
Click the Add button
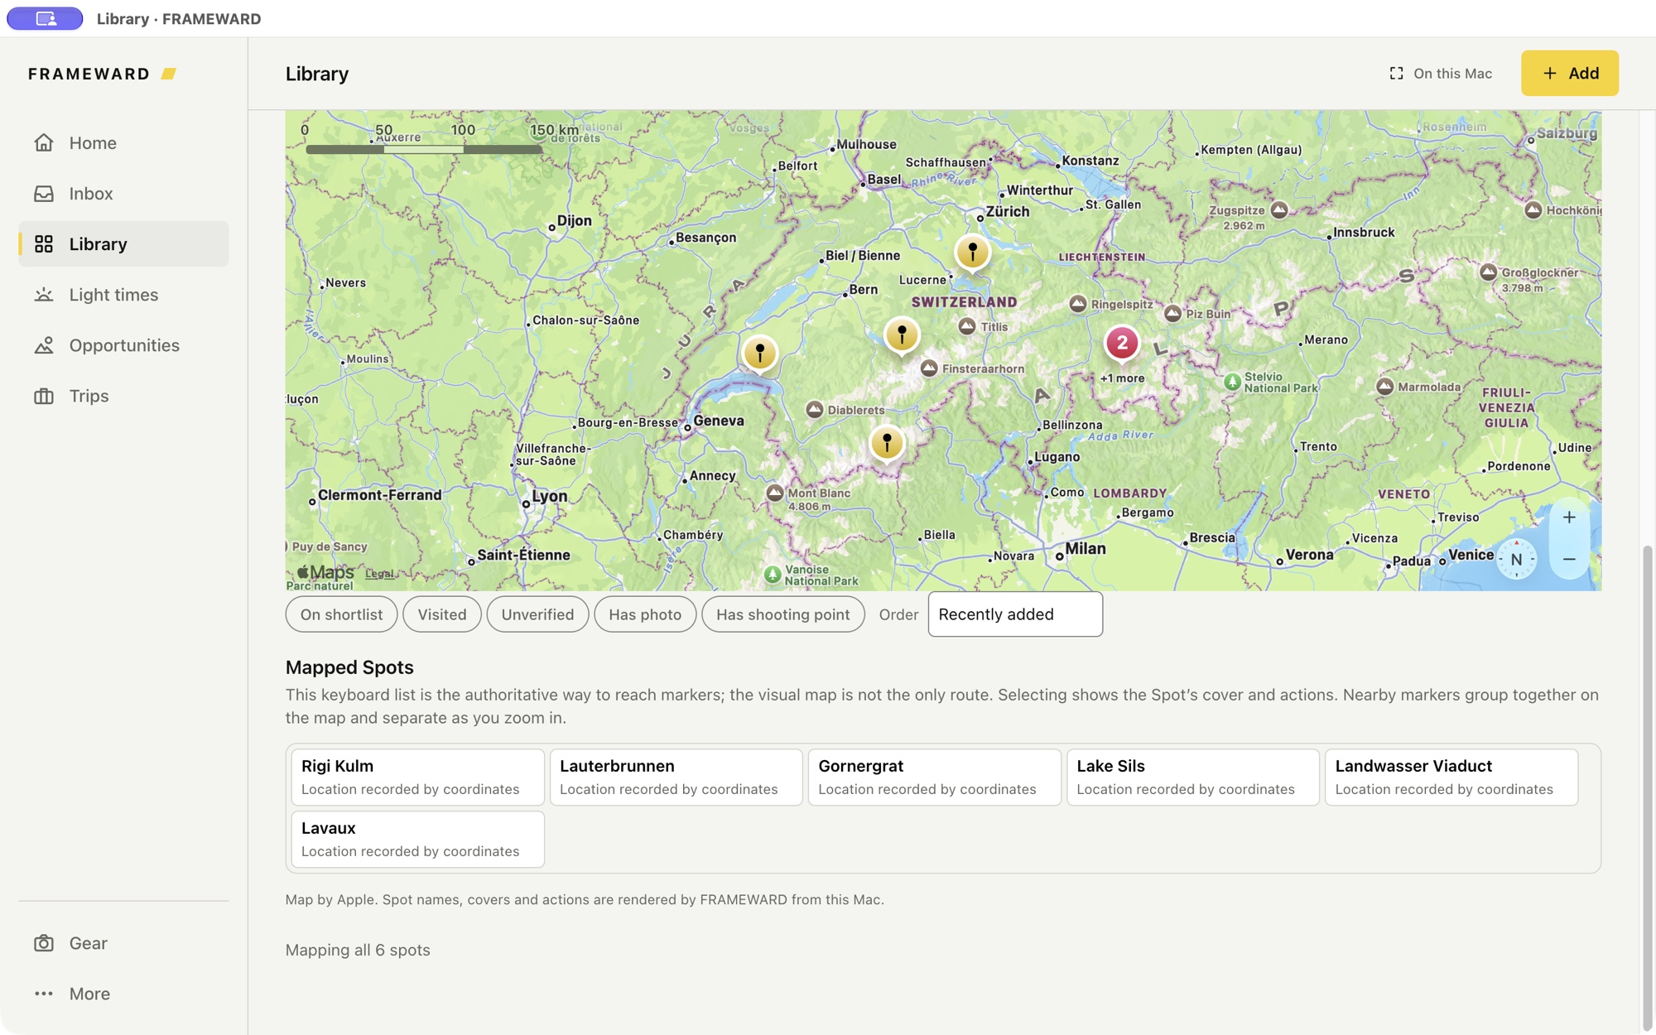(x=1569, y=73)
